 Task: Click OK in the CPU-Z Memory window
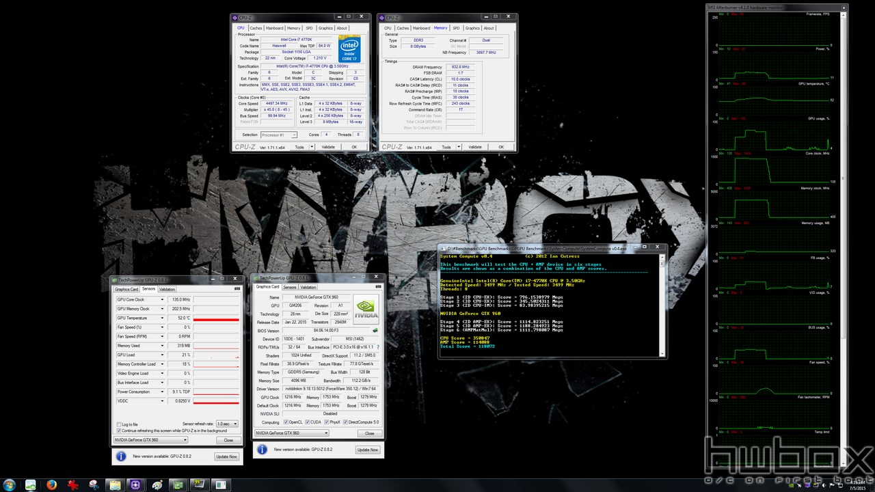tap(501, 147)
